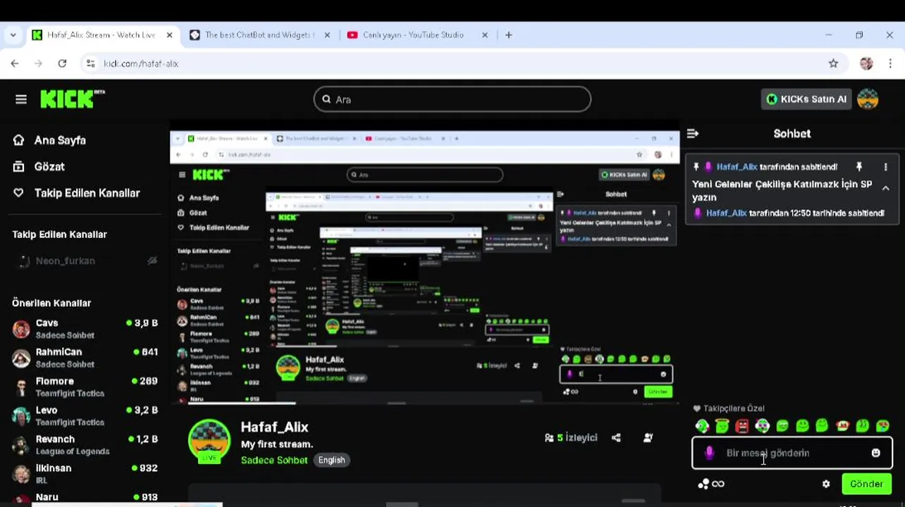Collapse the Sohbet chat panel
The height and width of the screenshot is (507, 905).
click(x=693, y=133)
